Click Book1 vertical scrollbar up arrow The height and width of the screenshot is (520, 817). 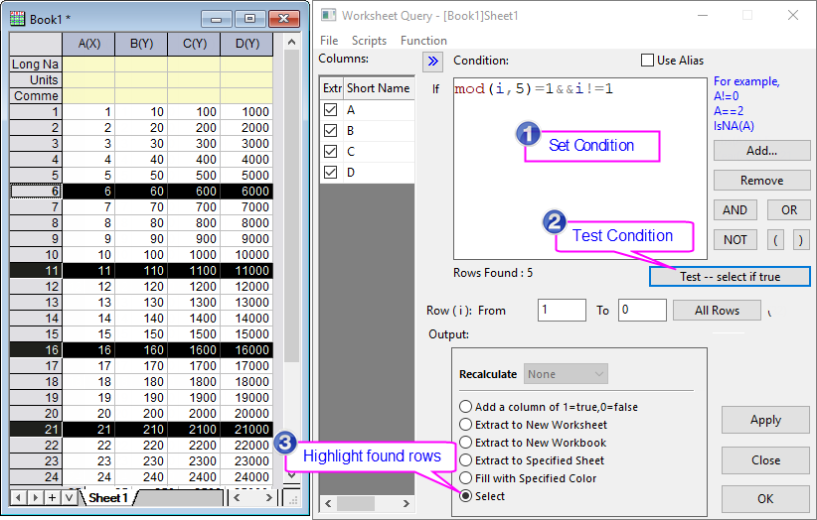(292, 42)
